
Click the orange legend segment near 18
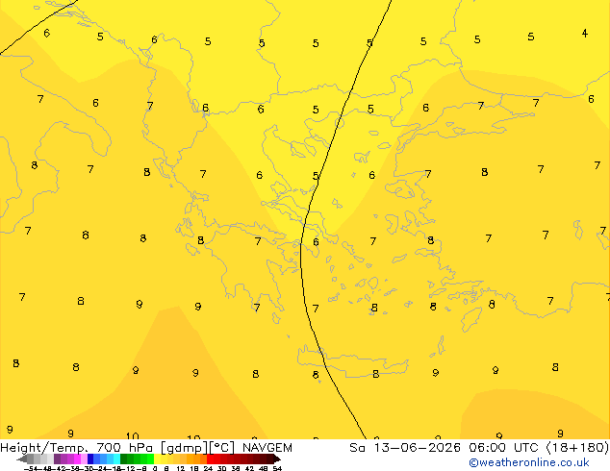click(196, 459)
